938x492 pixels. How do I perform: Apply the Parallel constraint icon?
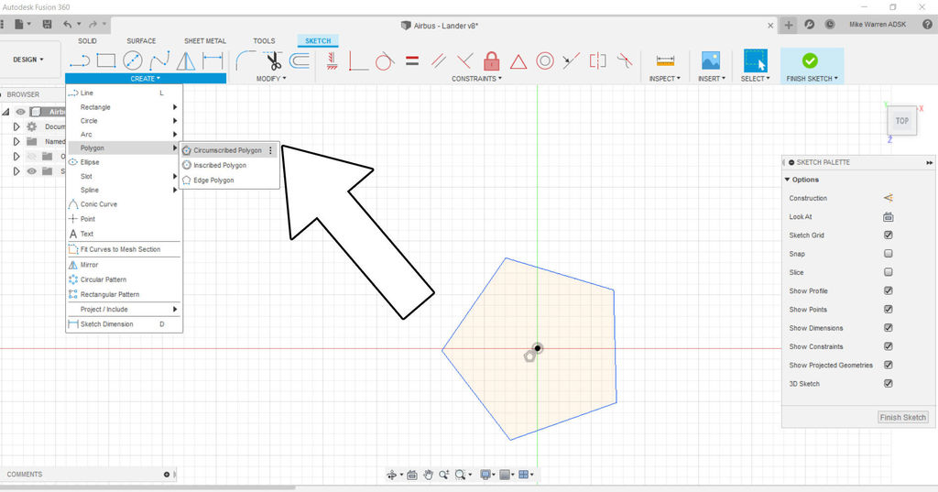[439, 60]
